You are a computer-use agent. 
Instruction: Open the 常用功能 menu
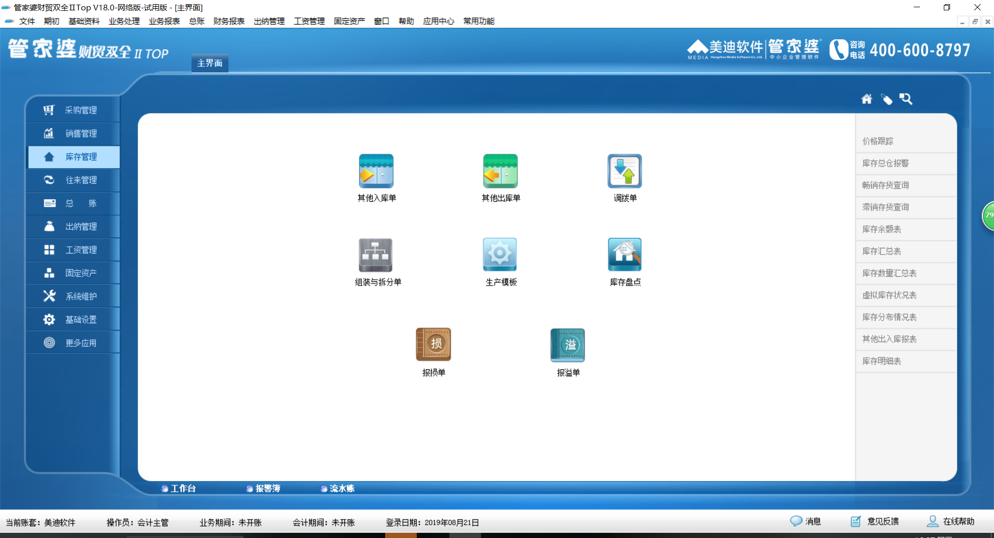[479, 21]
